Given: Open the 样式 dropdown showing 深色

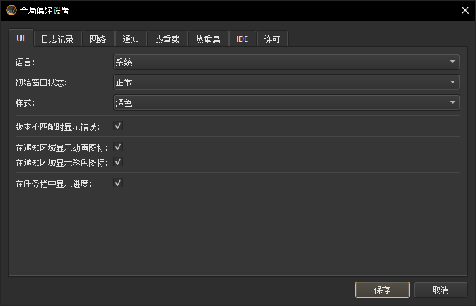Looking at the screenshot, I should tap(286, 102).
